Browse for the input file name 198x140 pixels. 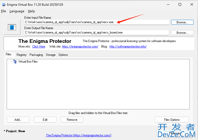pyautogui.click(x=182, y=22)
